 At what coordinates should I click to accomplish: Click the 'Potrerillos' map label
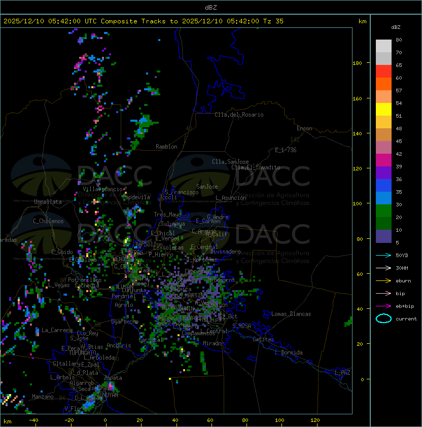click(x=85, y=280)
